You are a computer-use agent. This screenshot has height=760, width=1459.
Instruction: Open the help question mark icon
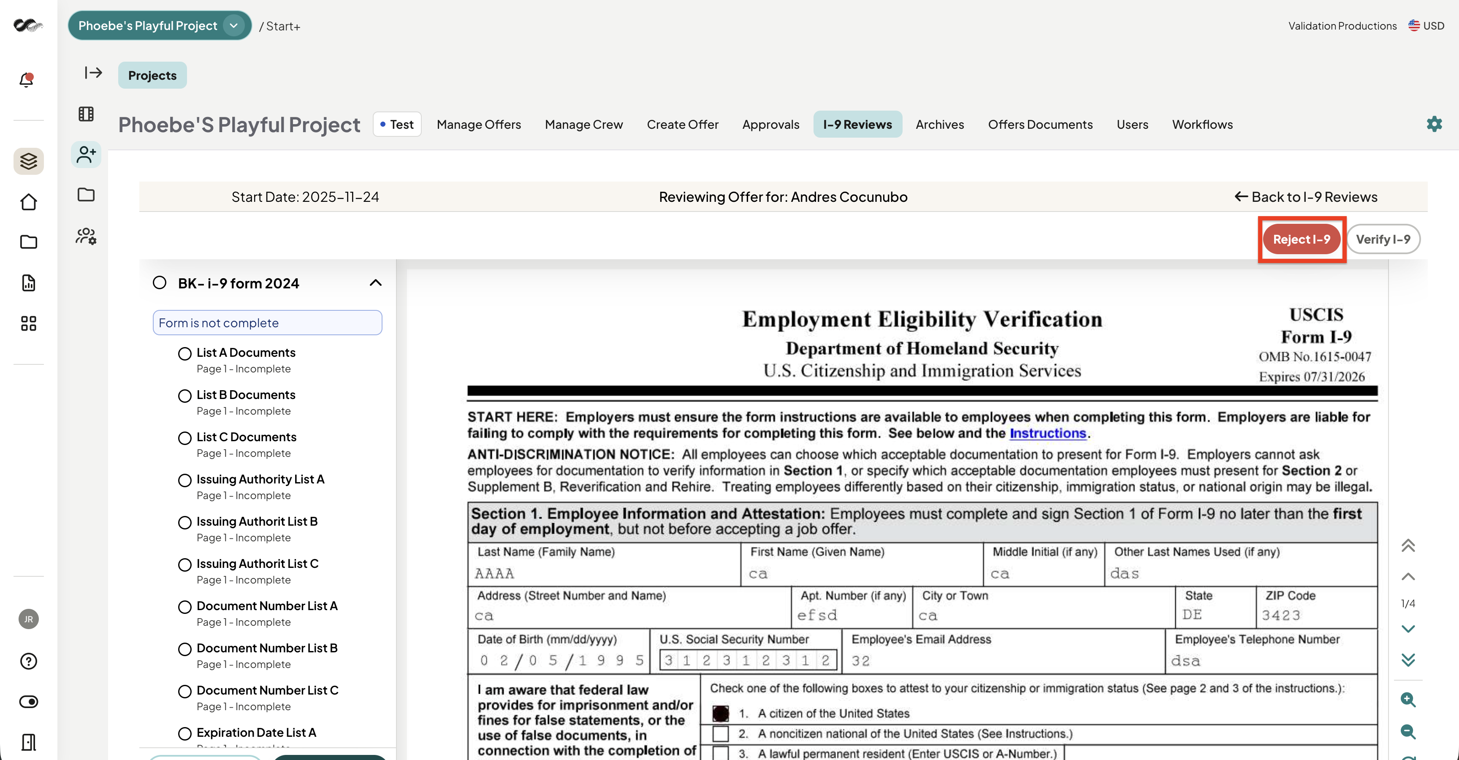[28, 661]
